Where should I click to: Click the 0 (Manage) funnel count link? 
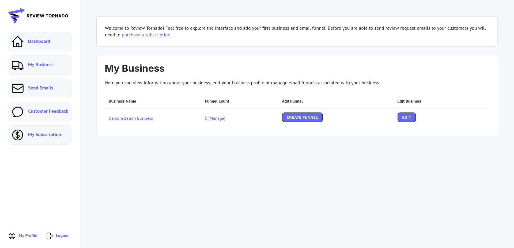215,118
